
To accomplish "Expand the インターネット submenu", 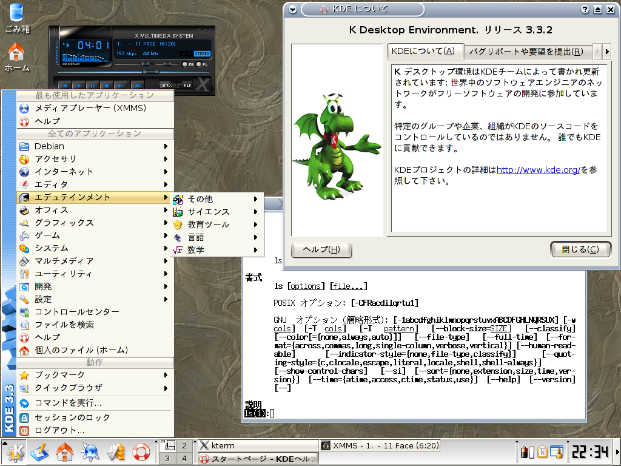I will click(x=95, y=172).
